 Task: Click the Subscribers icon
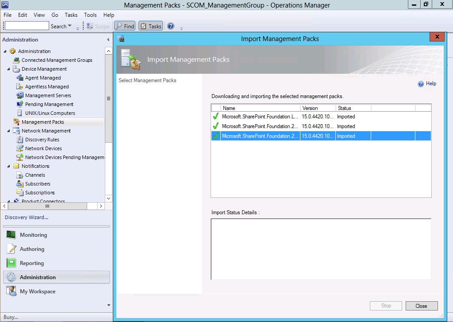[x=19, y=184]
